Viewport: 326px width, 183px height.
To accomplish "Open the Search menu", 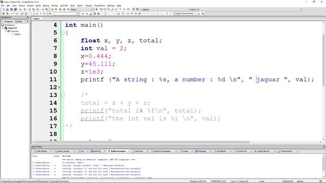I will [22, 6].
